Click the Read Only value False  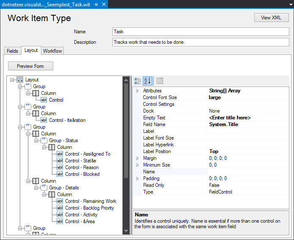pos(214,185)
